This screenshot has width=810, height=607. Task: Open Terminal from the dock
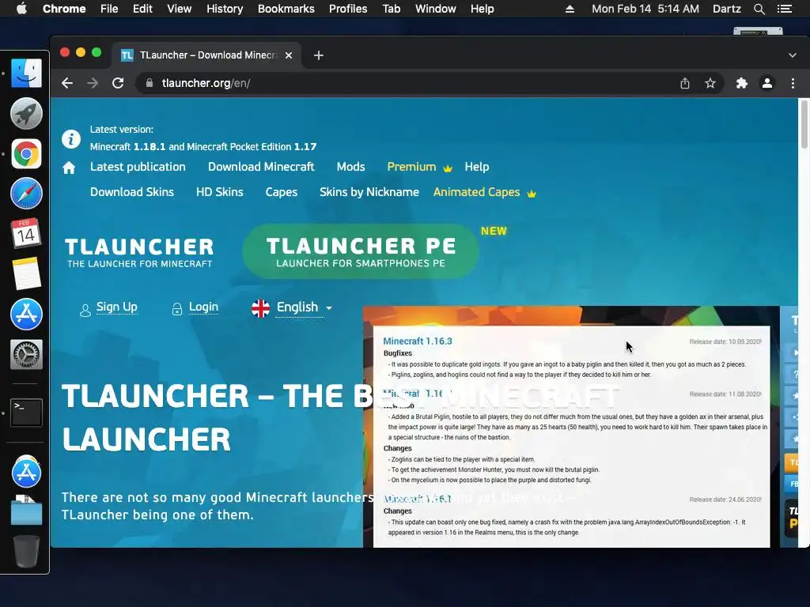click(26, 412)
